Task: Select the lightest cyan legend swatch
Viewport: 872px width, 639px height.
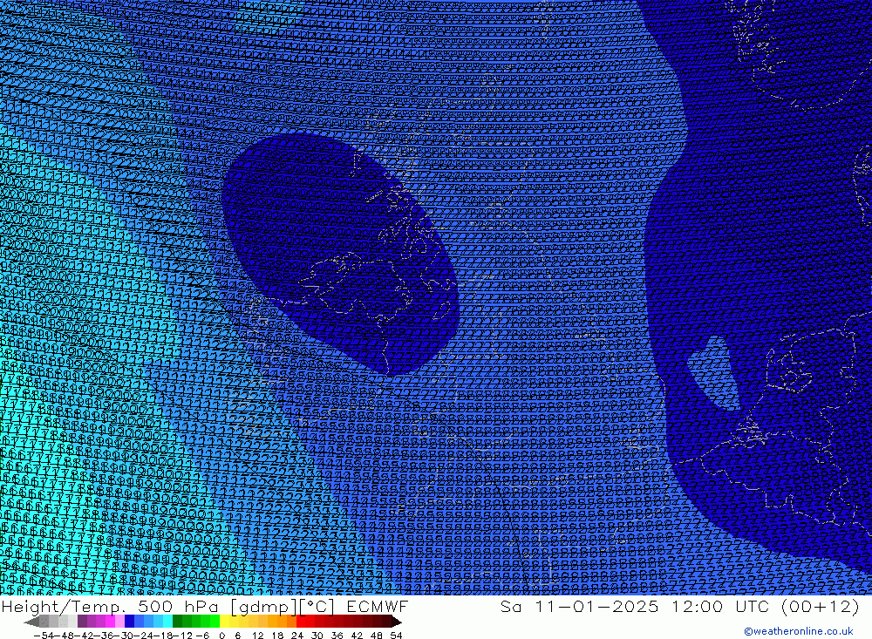Action: coord(167,622)
